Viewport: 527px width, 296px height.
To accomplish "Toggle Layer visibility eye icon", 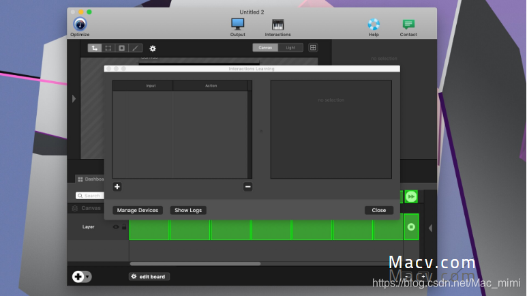I will (x=116, y=227).
